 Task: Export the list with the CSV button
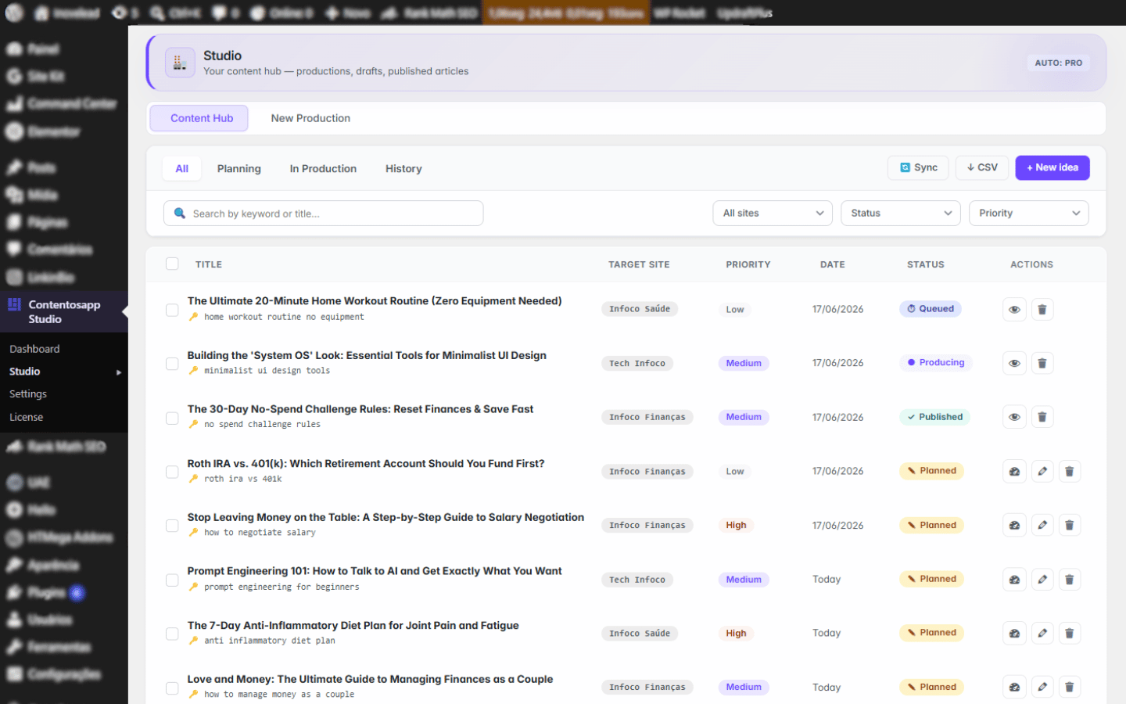(x=982, y=167)
